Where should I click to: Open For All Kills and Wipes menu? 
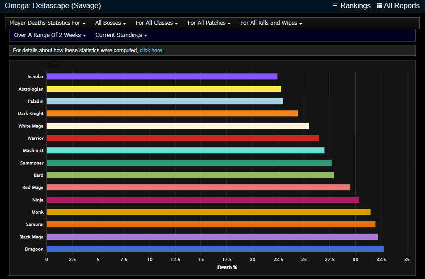pyautogui.click(x=271, y=23)
